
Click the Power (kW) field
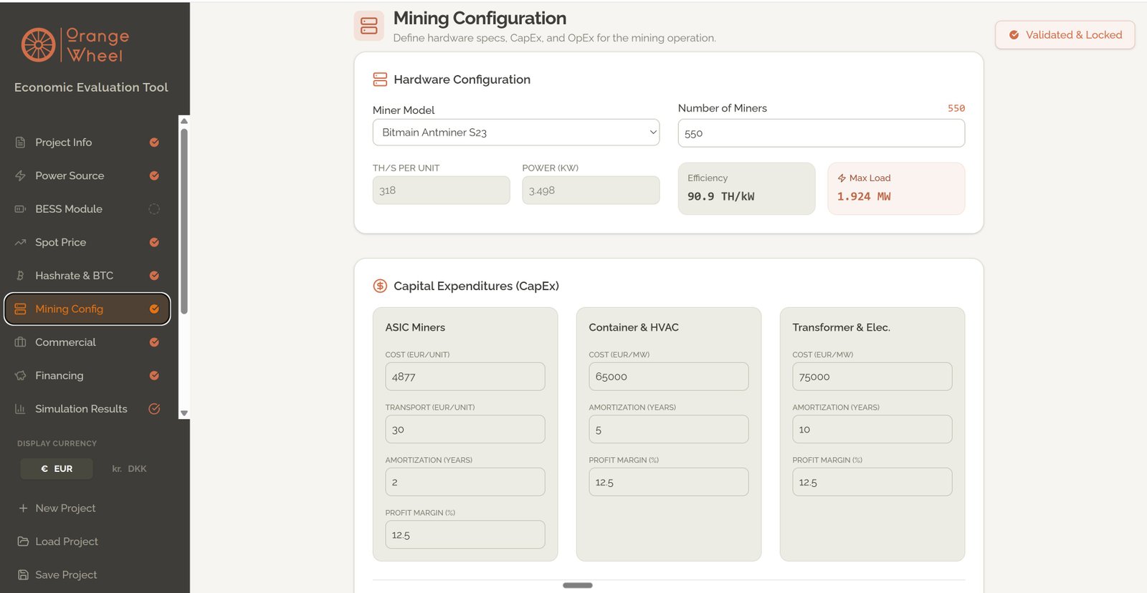[x=591, y=191]
